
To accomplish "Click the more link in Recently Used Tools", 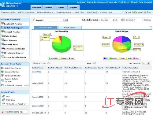I will (27, 85).
